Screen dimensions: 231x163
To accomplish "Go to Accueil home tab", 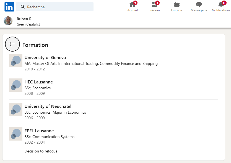I will tap(133, 7).
